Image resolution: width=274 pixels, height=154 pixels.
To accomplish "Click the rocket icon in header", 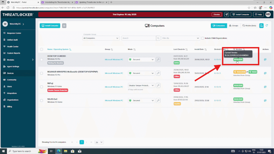I will (x=227, y=14).
